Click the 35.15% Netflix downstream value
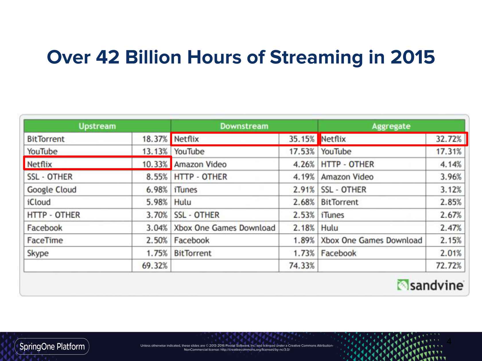 [302, 139]
